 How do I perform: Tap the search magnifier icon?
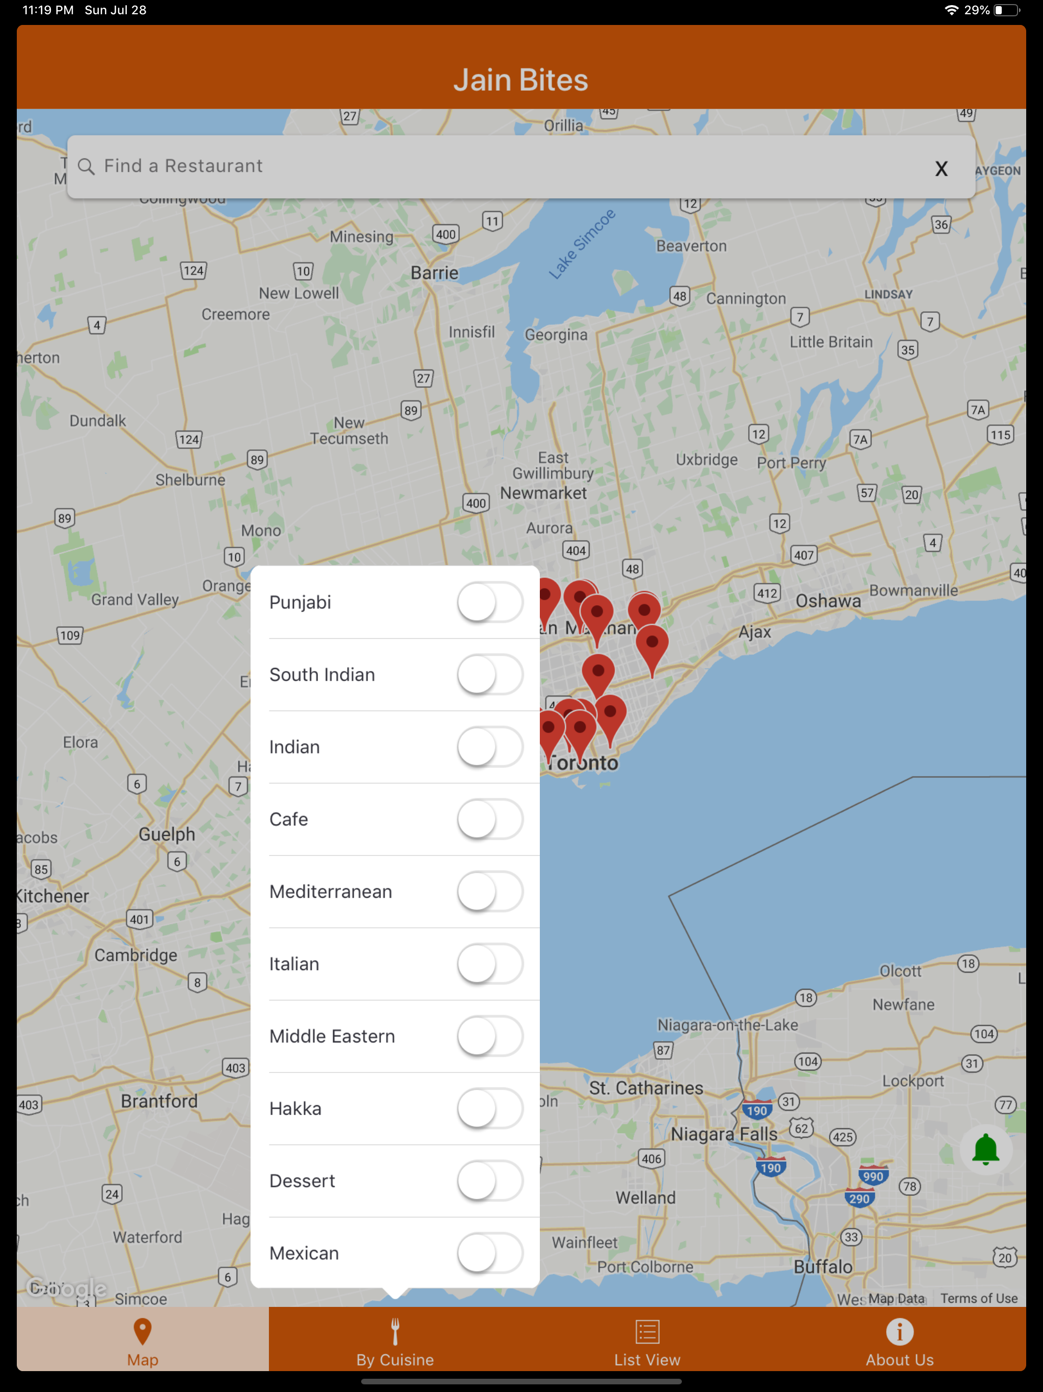coord(86,167)
